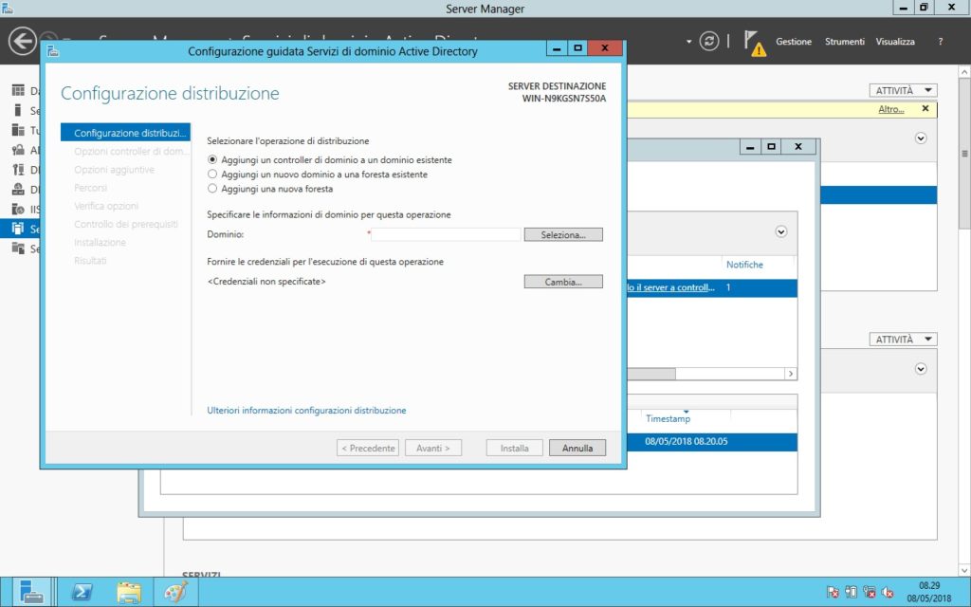Screen dimensions: 971x607
Task: Click the Server Manager back arrow button
Action: 23,42
